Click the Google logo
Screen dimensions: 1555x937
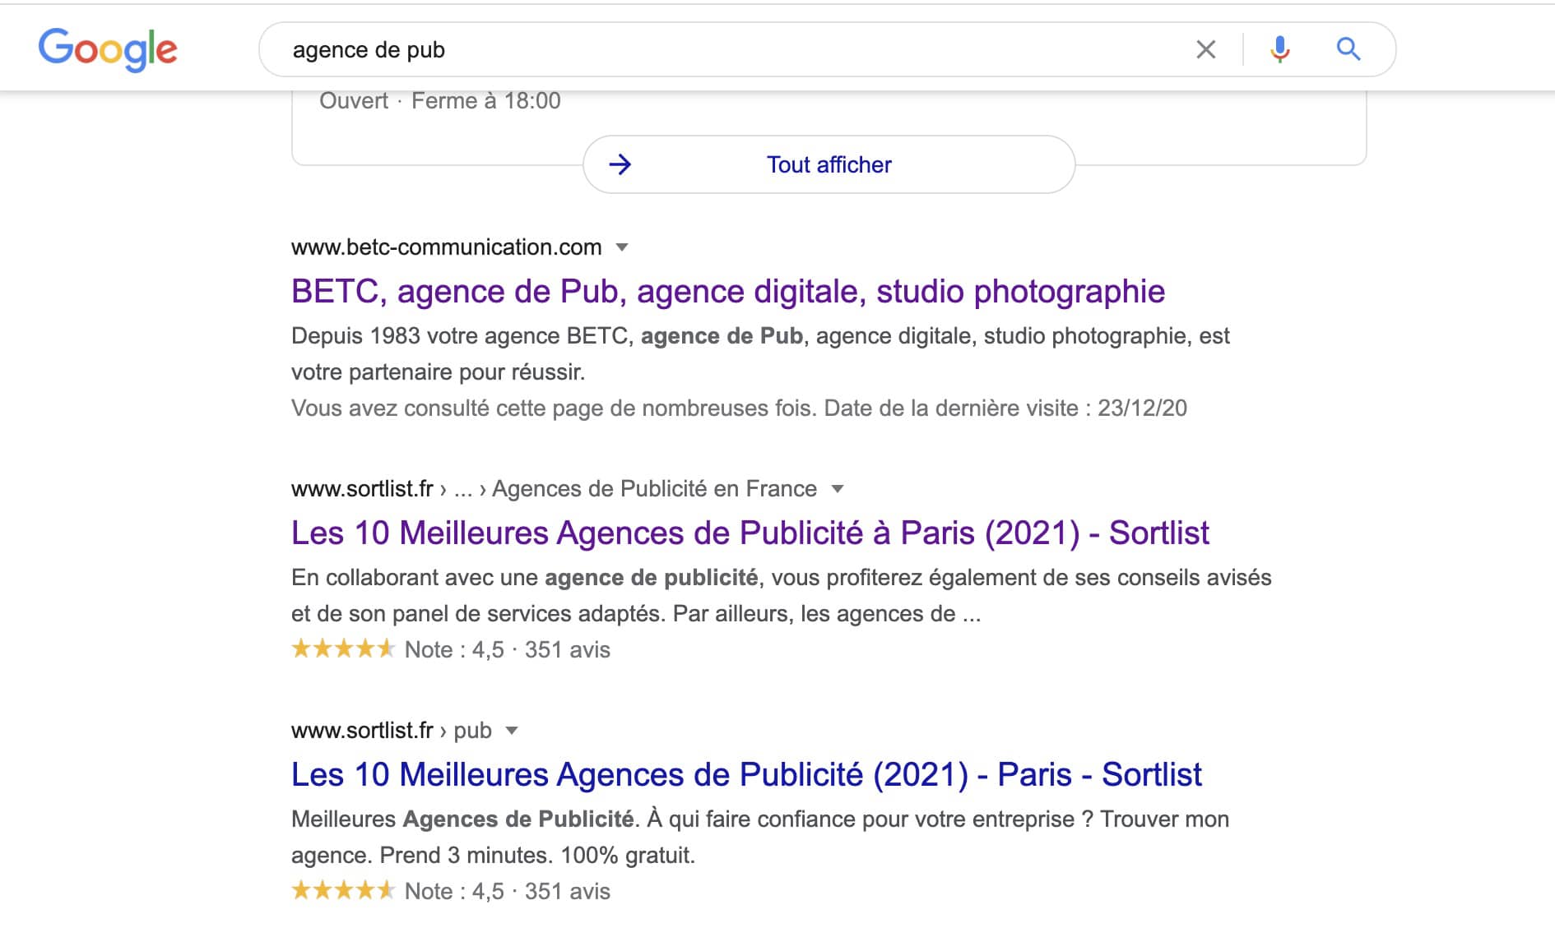point(108,49)
